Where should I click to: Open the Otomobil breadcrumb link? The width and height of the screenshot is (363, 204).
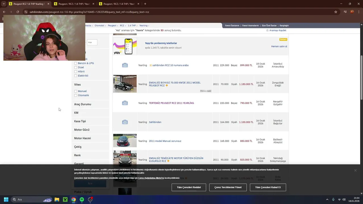point(99,25)
